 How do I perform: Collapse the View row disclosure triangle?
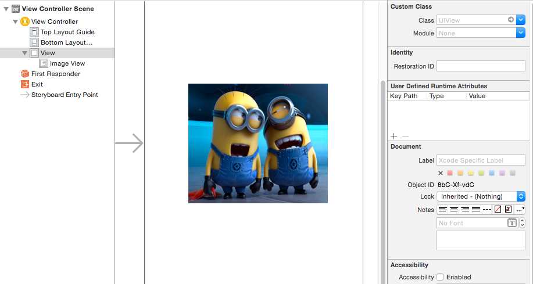(x=25, y=53)
